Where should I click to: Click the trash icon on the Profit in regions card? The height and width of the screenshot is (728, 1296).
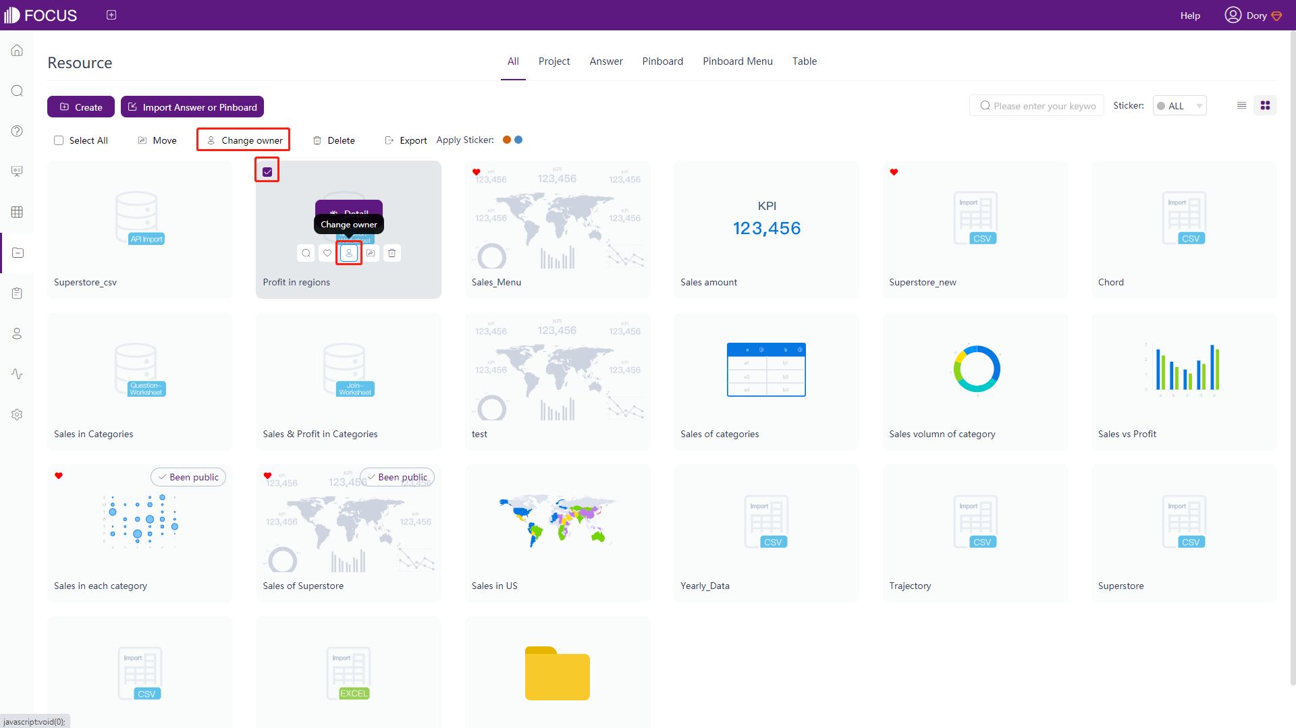pyautogui.click(x=392, y=253)
